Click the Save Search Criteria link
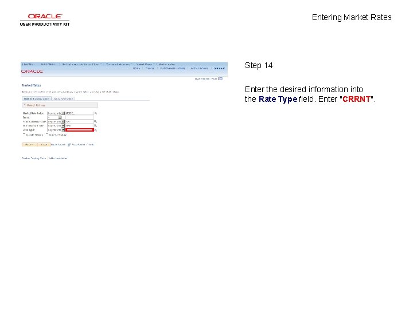This screenshot has height=309, width=413. [x=83, y=145]
